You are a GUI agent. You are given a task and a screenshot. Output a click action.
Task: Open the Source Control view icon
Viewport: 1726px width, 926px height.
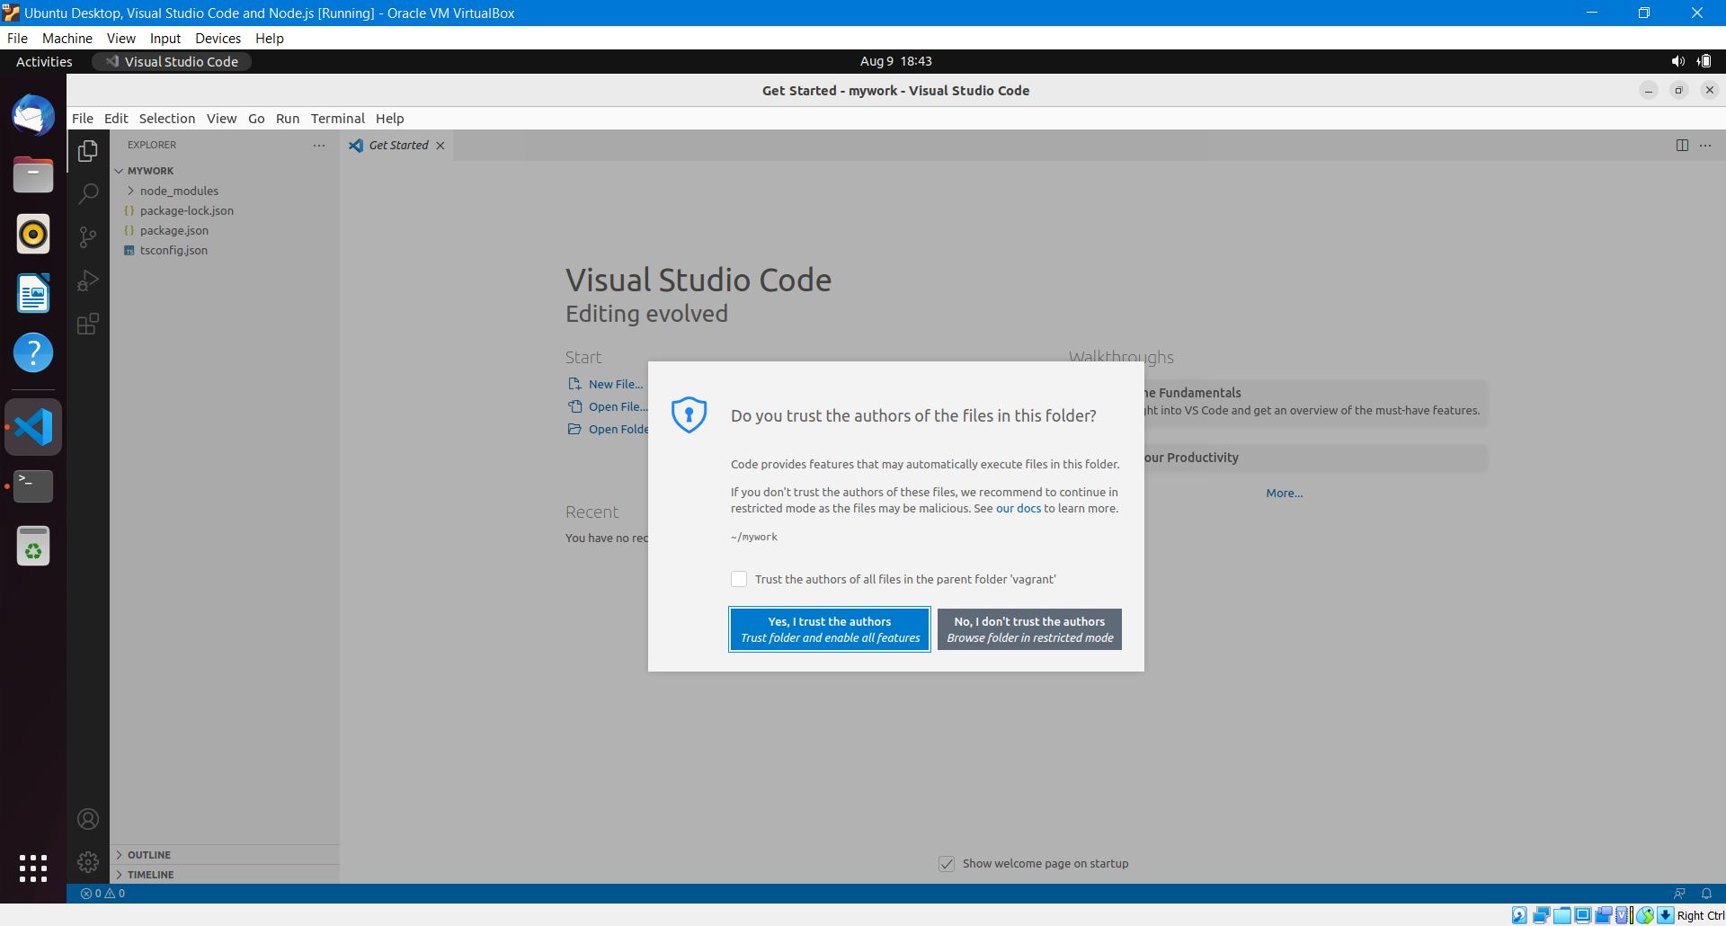pyautogui.click(x=88, y=236)
